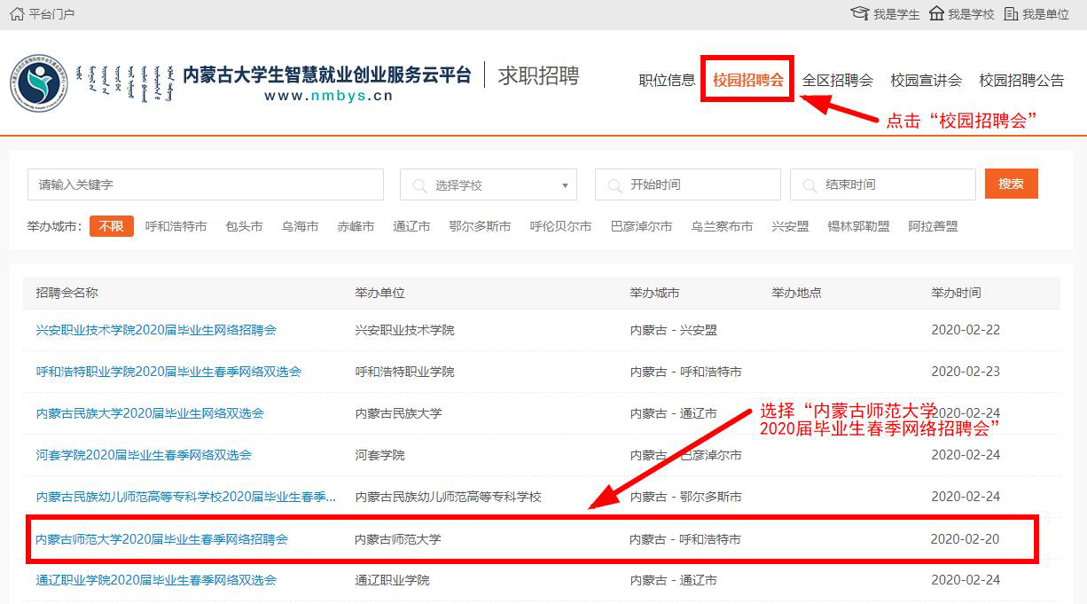The width and height of the screenshot is (1087, 604).
Task: Open 内蒙古民族大学2020届毕业生网络双选会 link
Action: [150, 413]
